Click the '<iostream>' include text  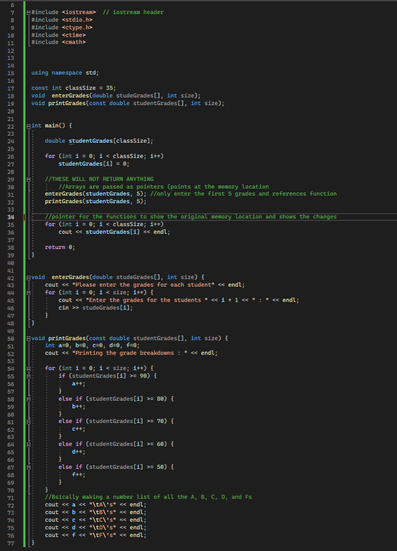tap(79, 12)
